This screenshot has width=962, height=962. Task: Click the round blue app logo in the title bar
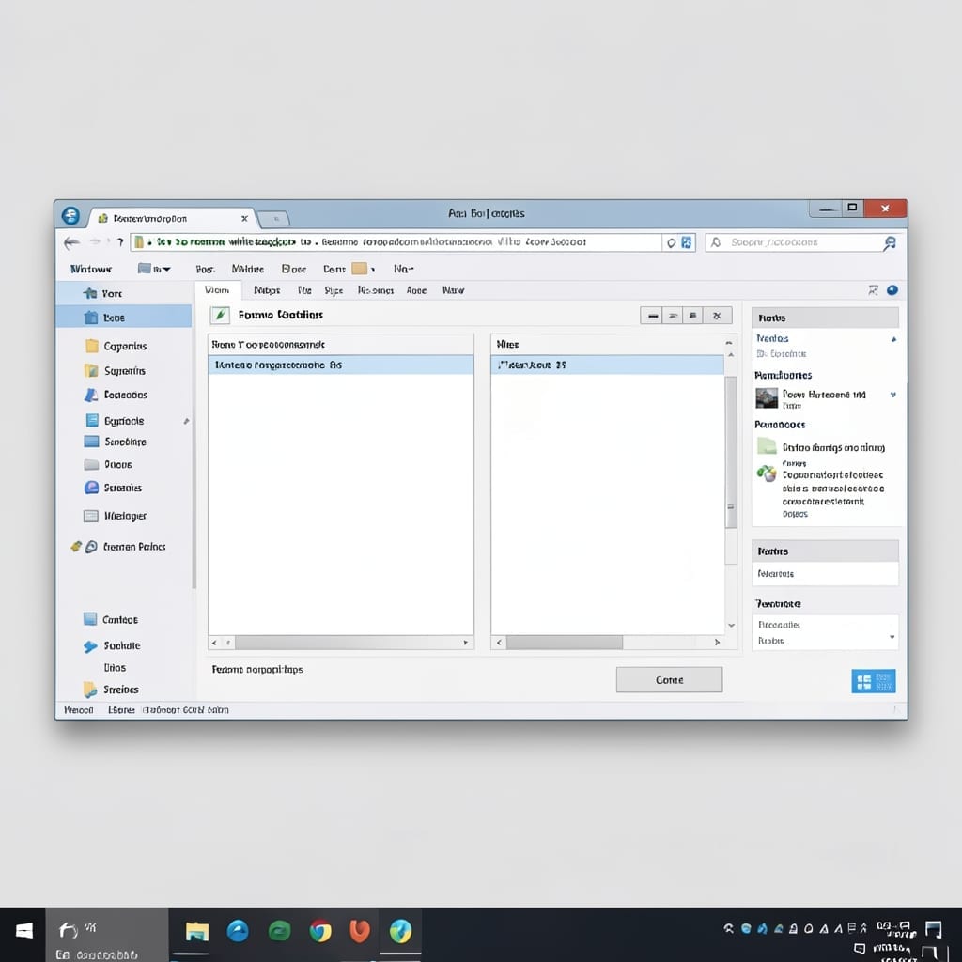(x=70, y=215)
